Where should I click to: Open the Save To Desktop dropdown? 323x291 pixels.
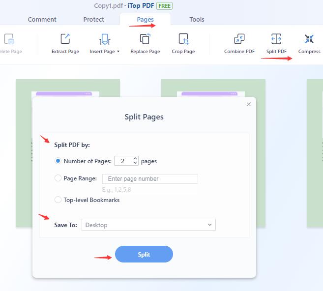click(148, 225)
